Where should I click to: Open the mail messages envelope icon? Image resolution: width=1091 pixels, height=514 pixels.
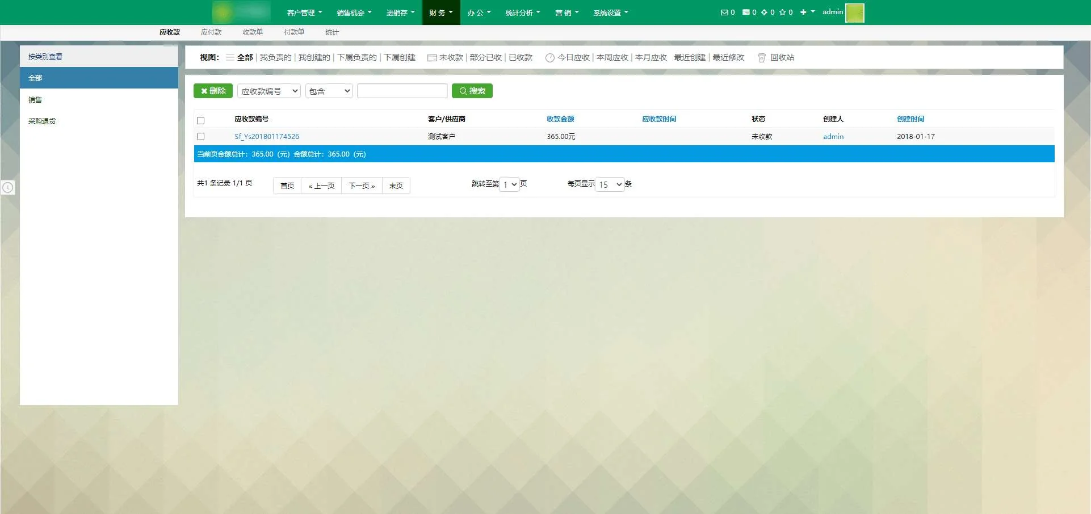pyautogui.click(x=724, y=12)
